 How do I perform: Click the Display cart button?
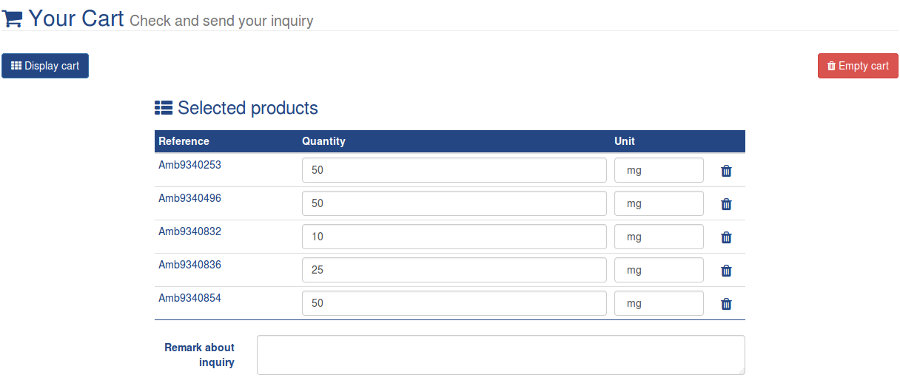[x=45, y=66]
